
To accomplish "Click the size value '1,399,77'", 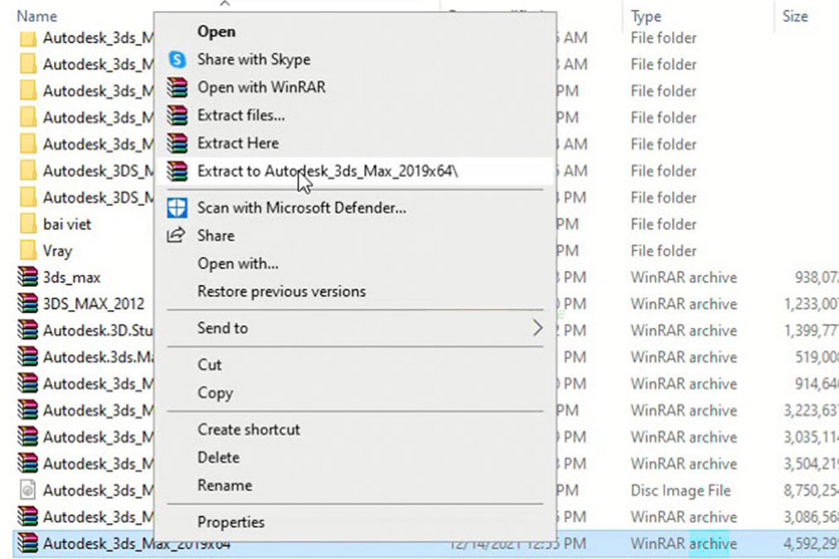I will click(811, 331).
